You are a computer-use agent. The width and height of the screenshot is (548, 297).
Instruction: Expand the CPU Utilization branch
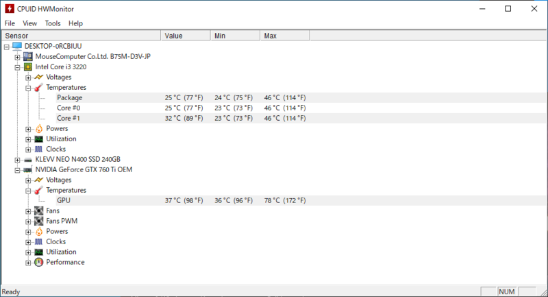tap(28, 139)
